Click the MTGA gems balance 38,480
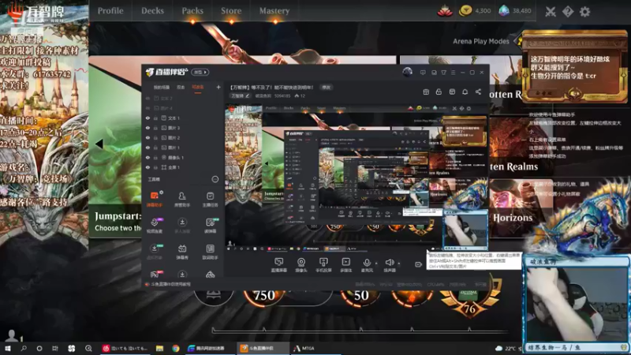Viewport: 631px width, 355px height. click(x=515, y=11)
